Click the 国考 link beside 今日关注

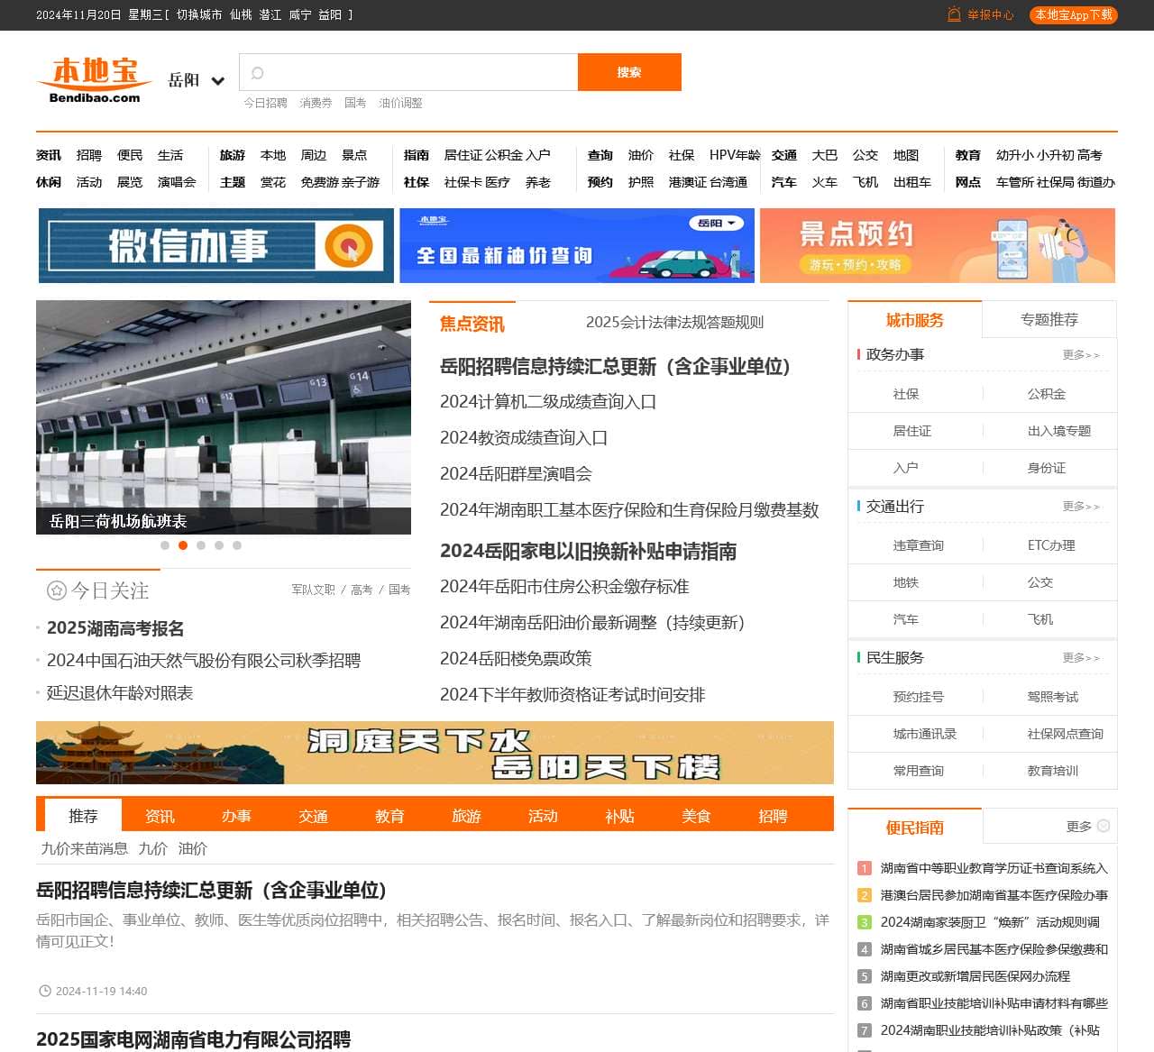(x=399, y=590)
